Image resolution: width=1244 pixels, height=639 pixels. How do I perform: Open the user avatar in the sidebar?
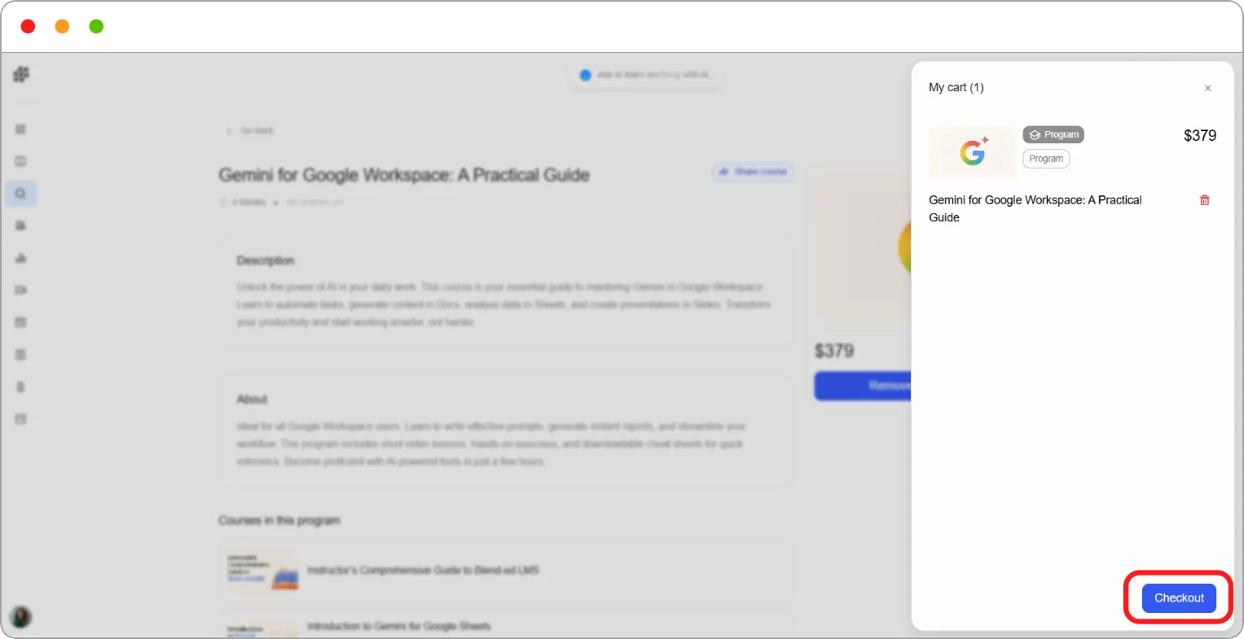(20, 616)
